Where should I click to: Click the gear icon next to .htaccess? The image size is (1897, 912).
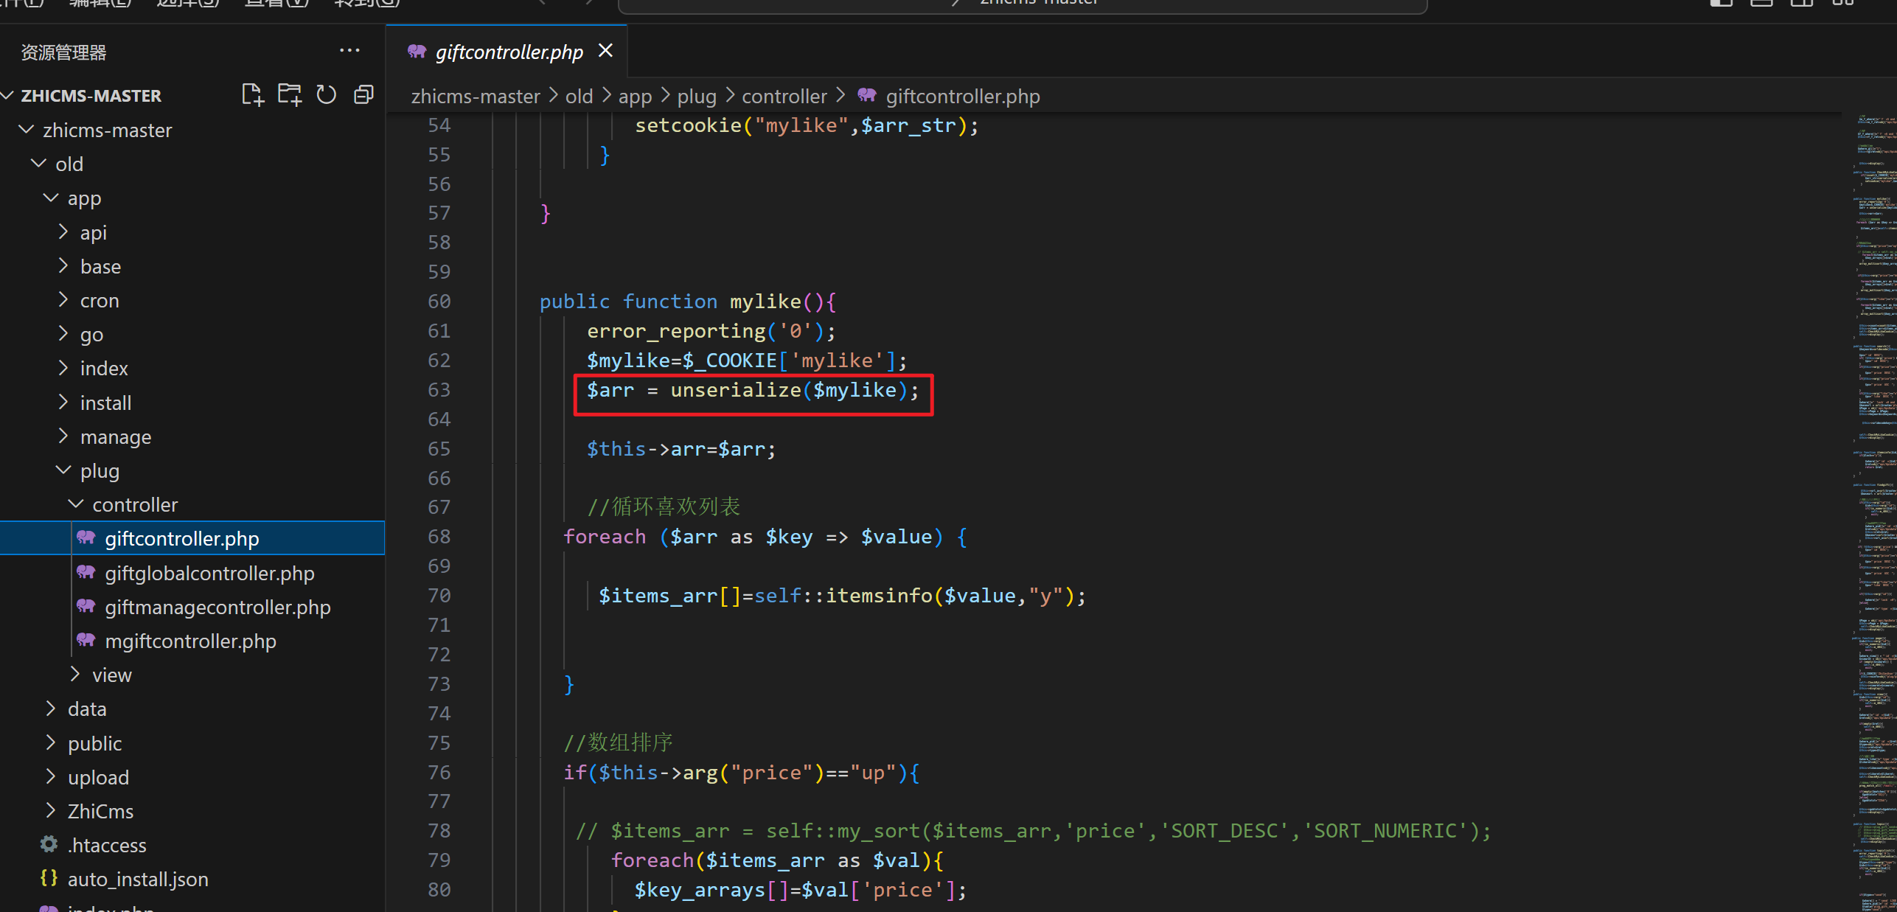(x=49, y=844)
